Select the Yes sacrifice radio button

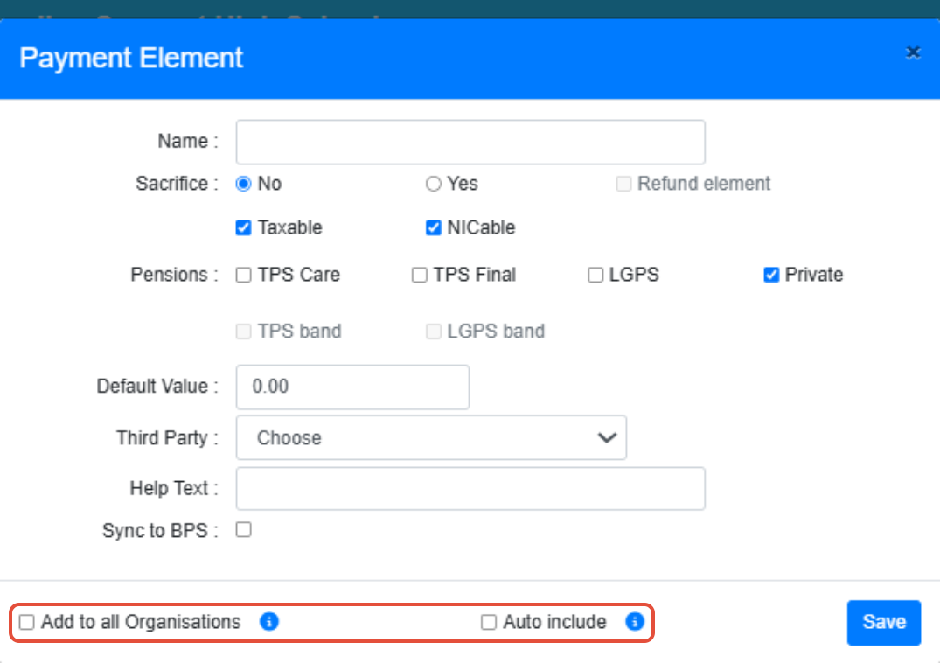[434, 184]
